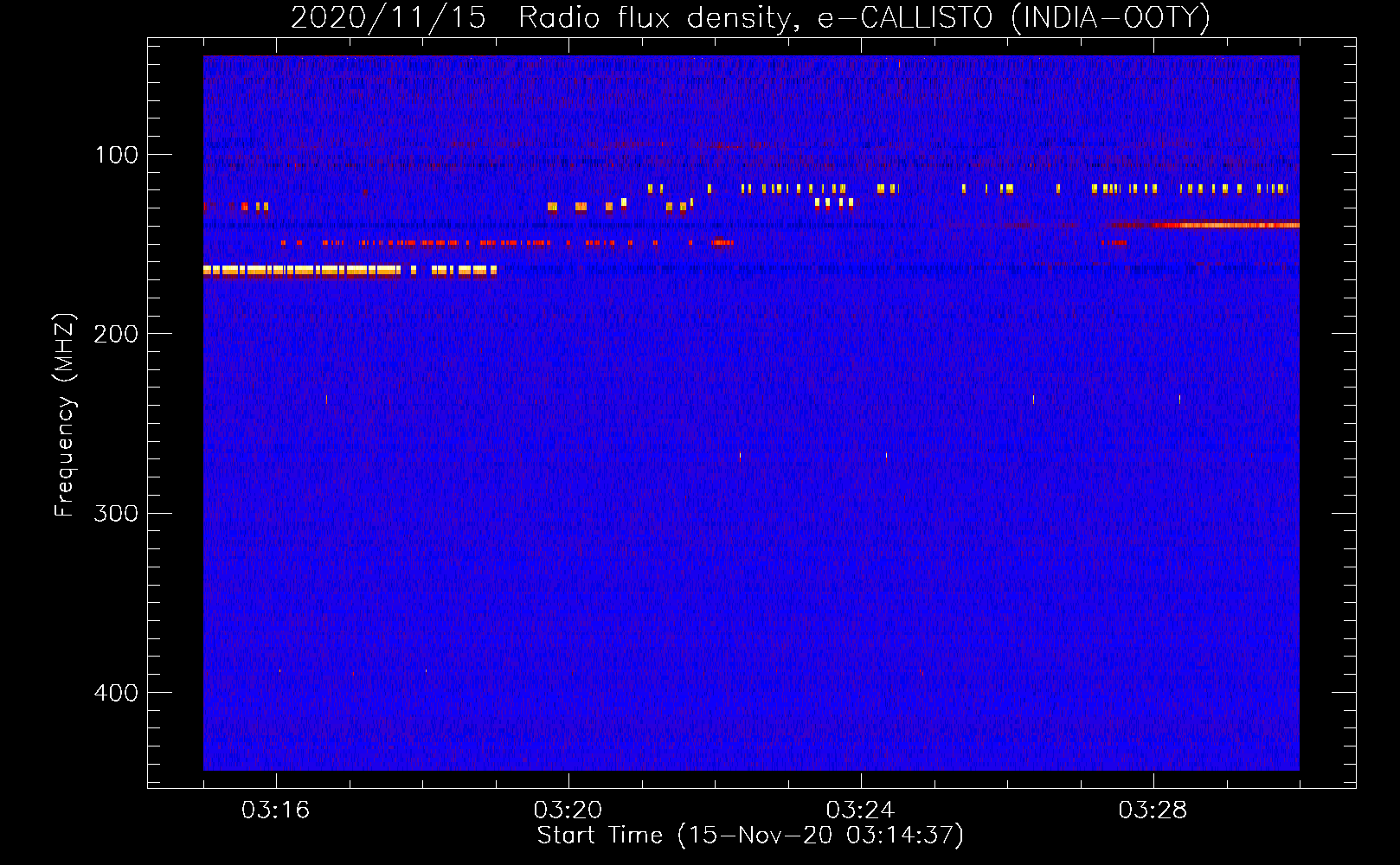Click the 'Start Time (15-Nov-20 03:14:37)' label

[x=750, y=836]
